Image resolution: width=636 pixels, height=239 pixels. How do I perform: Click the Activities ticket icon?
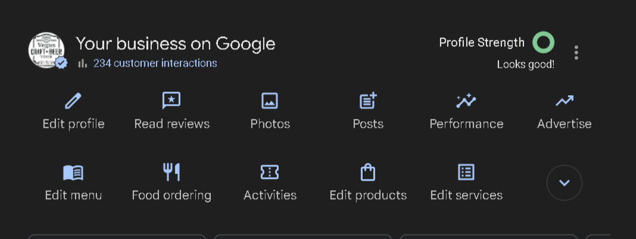(270, 173)
